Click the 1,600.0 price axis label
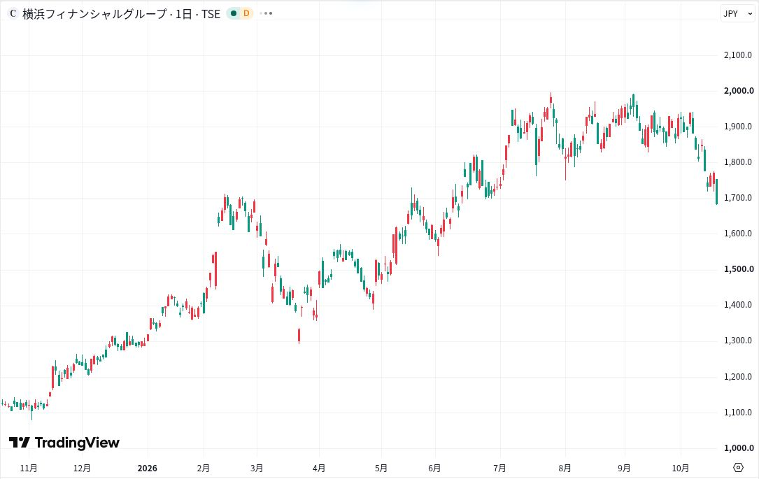The width and height of the screenshot is (759, 479). (738, 234)
